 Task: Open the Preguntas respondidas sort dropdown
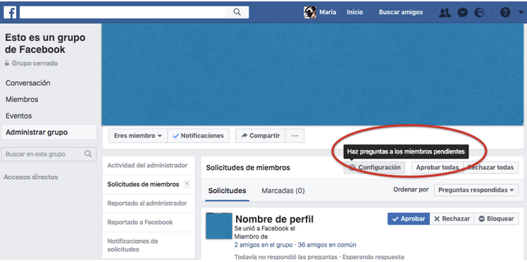476,190
